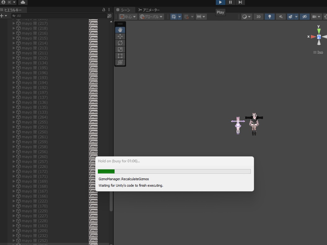327x245 pixels.
Task: Select the Rect transform tool
Action: (120, 56)
